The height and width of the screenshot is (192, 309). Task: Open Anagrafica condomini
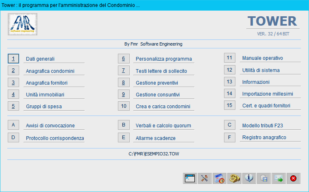click(50, 71)
